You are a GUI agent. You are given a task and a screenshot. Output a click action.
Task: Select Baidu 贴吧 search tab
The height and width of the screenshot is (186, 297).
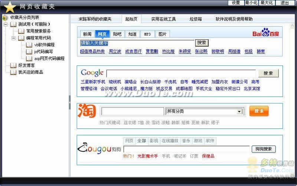[x=117, y=34]
